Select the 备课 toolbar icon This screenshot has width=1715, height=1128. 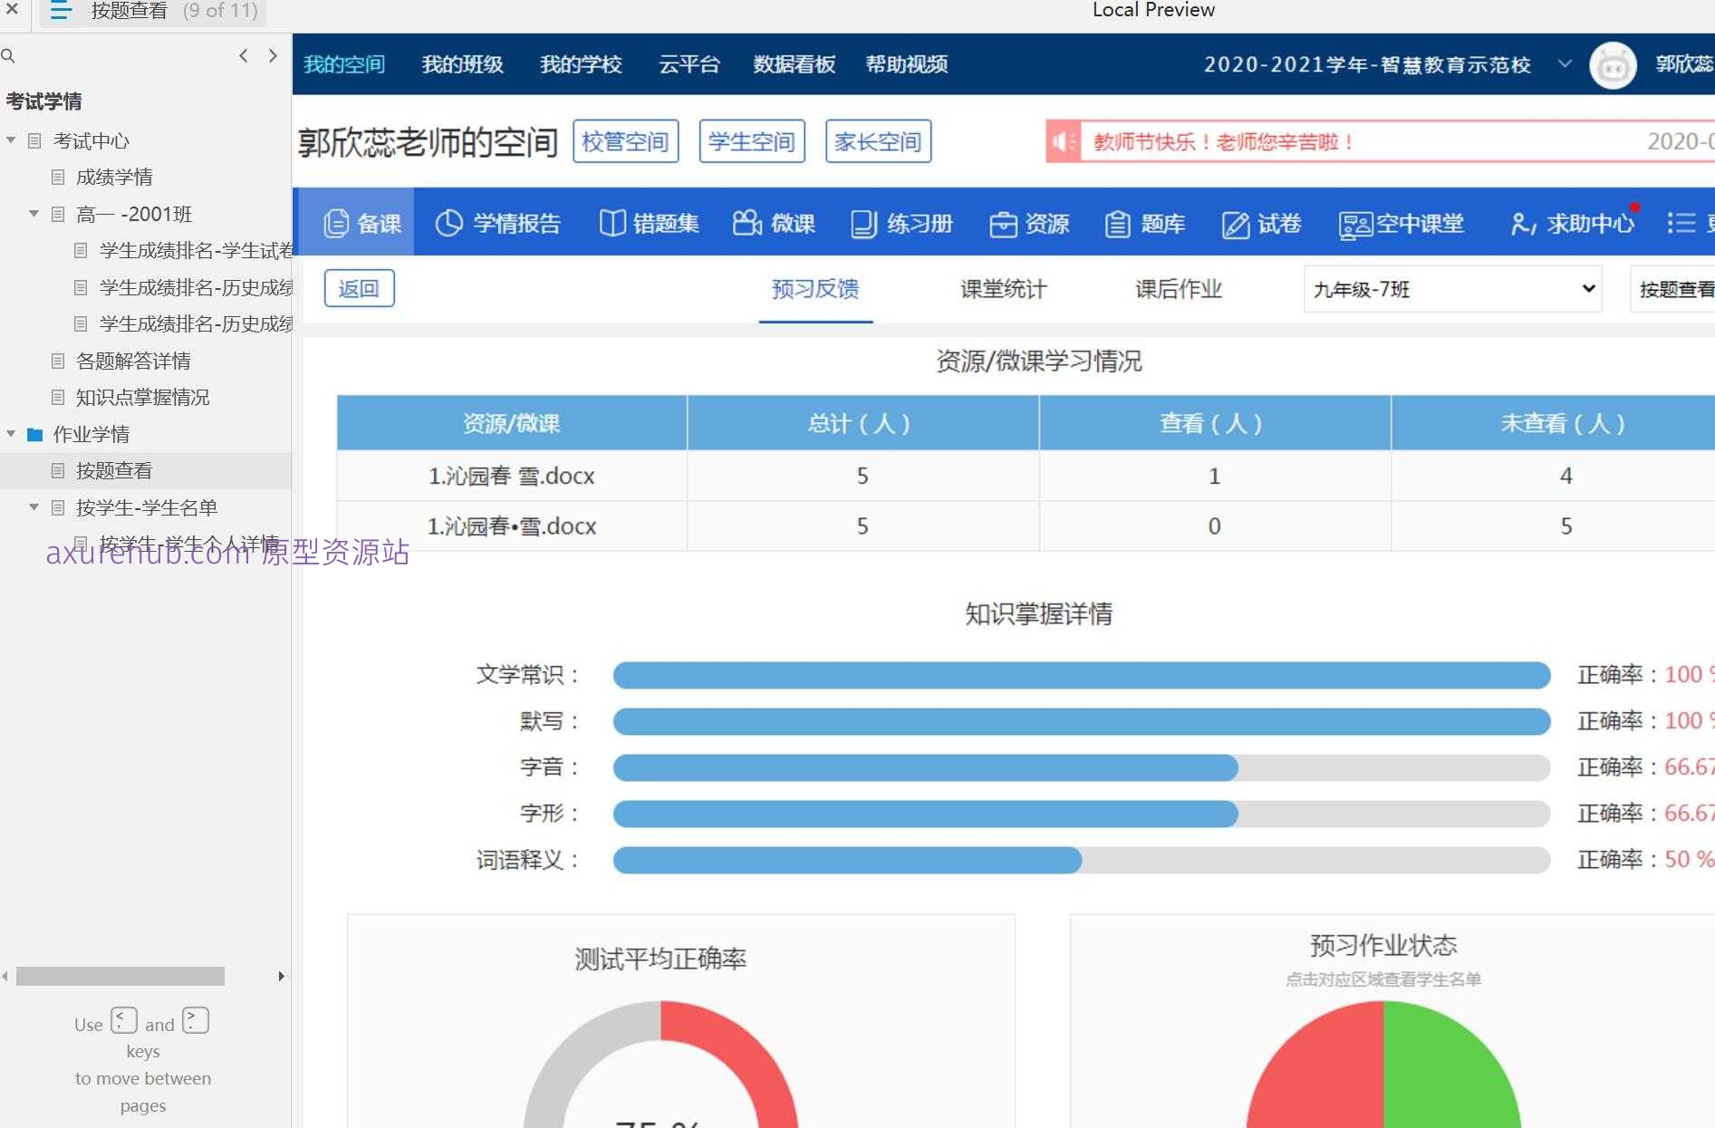[361, 223]
